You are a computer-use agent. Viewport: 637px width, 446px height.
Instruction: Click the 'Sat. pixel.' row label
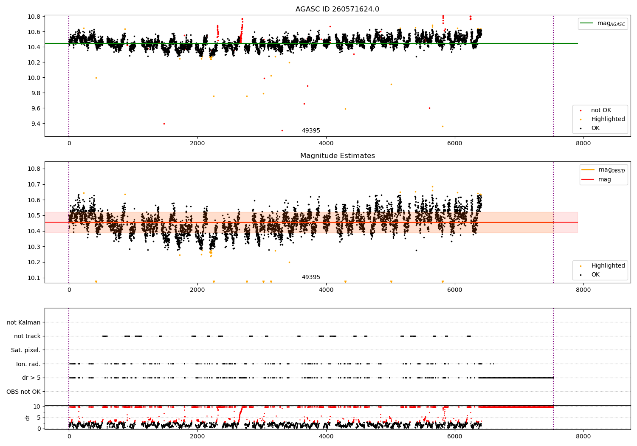[26, 350]
